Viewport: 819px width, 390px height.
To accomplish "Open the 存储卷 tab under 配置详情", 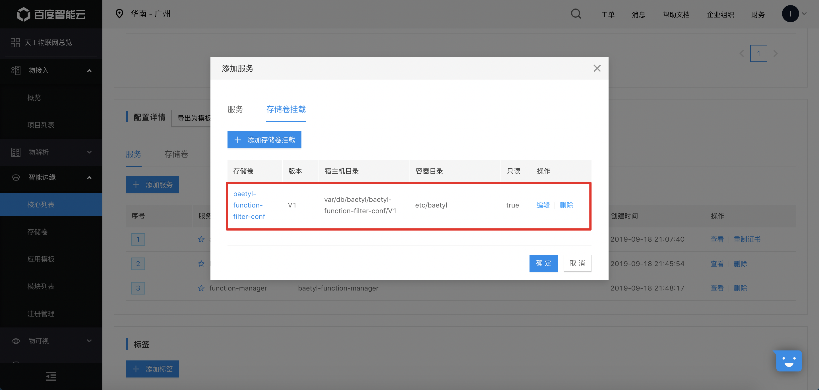I will coord(176,154).
